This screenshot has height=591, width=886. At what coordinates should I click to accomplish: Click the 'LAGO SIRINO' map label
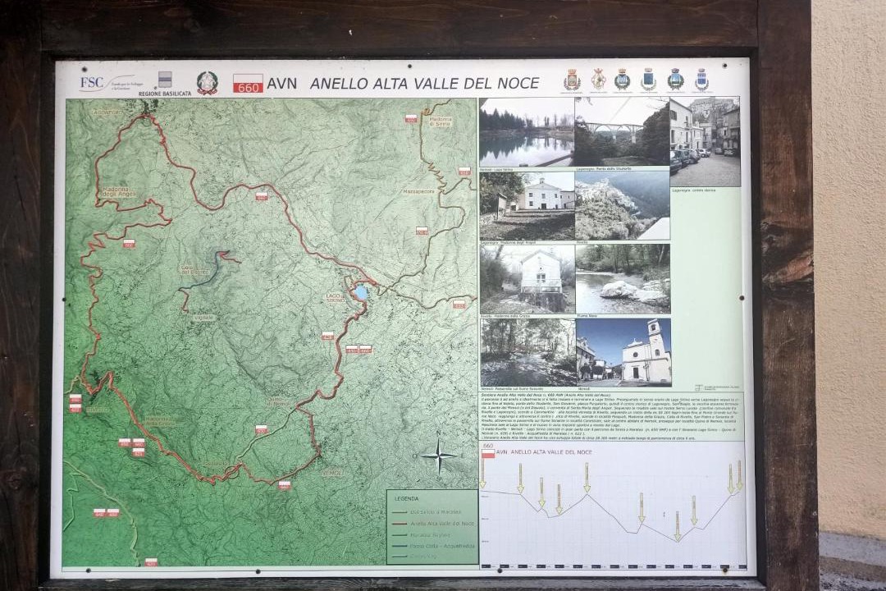click(335, 298)
